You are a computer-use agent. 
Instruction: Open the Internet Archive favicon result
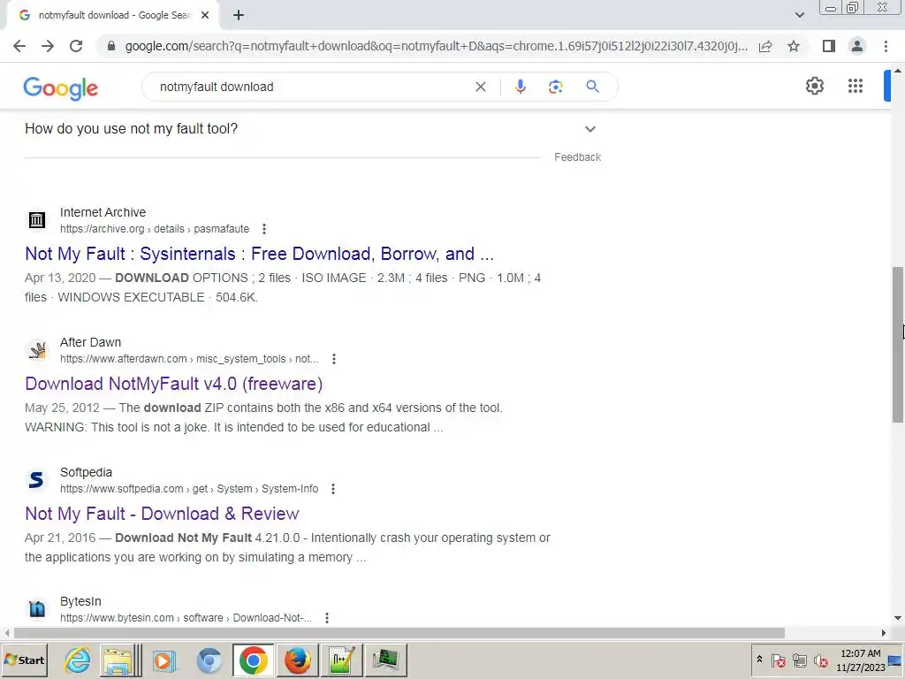click(x=37, y=220)
